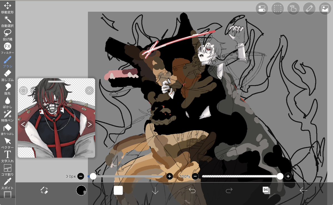Redo the stroke
Viewport: 333px width, 205px height.
click(x=229, y=190)
